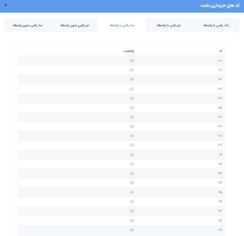Click آزاد status in row ۱۰۳
The height and width of the screenshot is (236, 244).
132,89
